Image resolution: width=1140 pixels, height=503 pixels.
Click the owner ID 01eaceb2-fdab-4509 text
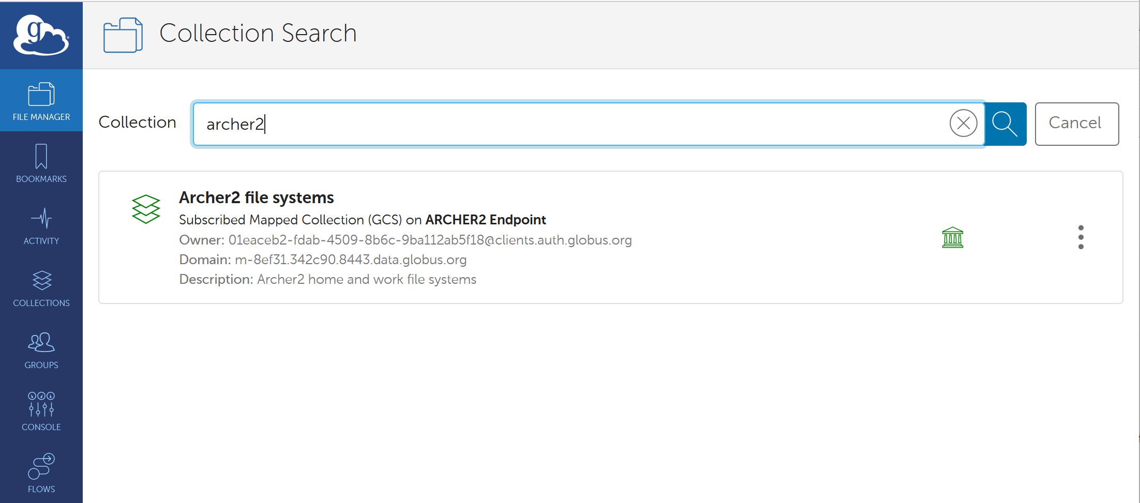(x=430, y=240)
